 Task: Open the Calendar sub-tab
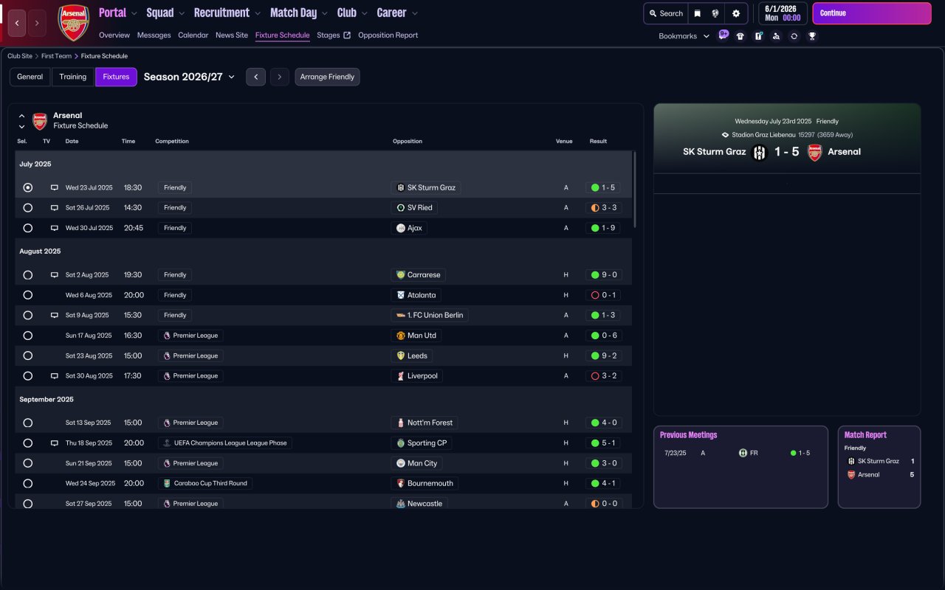(193, 35)
